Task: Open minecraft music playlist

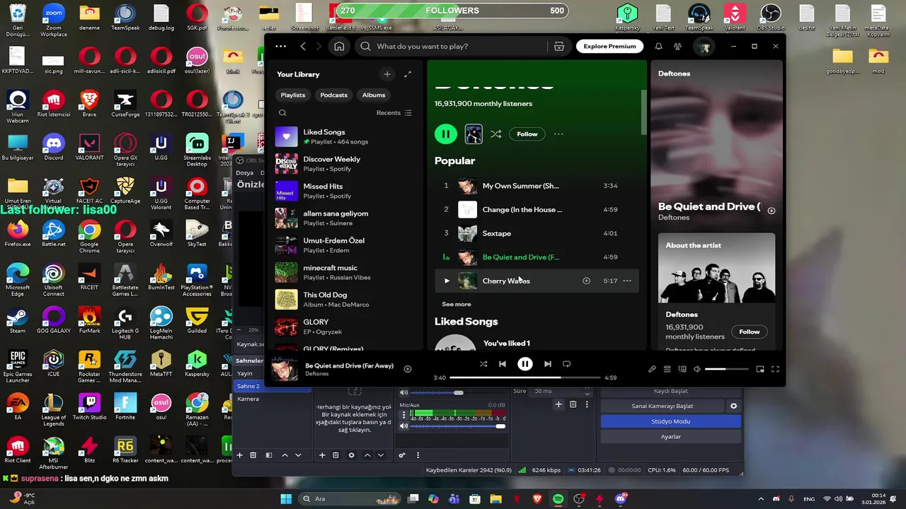Action: point(345,272)
